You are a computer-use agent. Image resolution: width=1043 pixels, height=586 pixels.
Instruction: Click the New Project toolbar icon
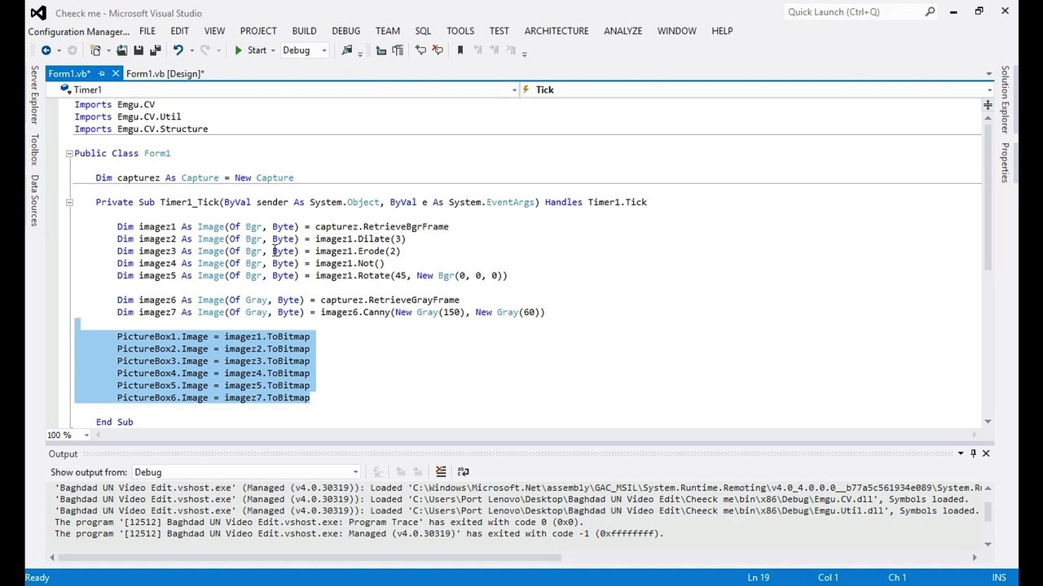click(95, 50)
